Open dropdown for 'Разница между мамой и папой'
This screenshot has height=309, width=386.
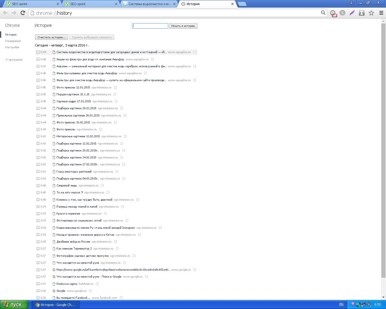(x=122, y=207)
